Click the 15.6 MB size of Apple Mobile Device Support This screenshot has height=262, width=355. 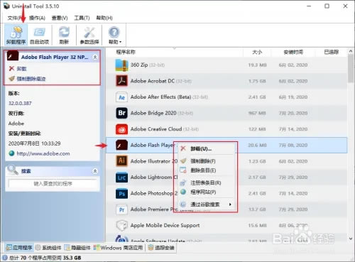pos(257,226)
